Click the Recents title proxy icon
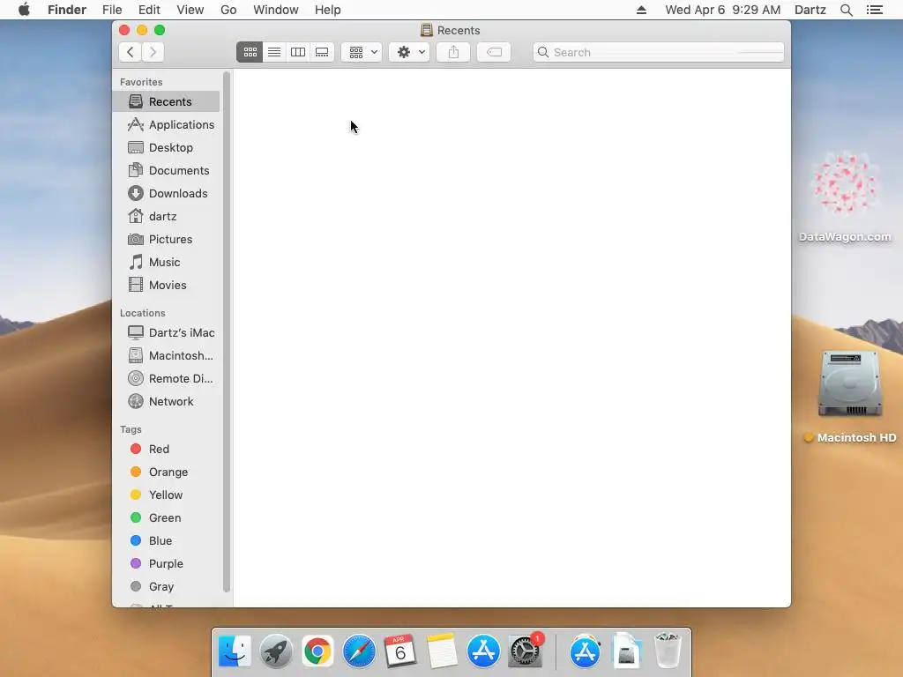903x677 pixels. pyautogui.click(x=426, y=30)
